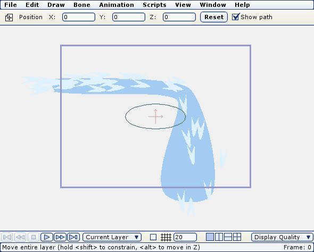Open the Animation menu

(117, 5)
